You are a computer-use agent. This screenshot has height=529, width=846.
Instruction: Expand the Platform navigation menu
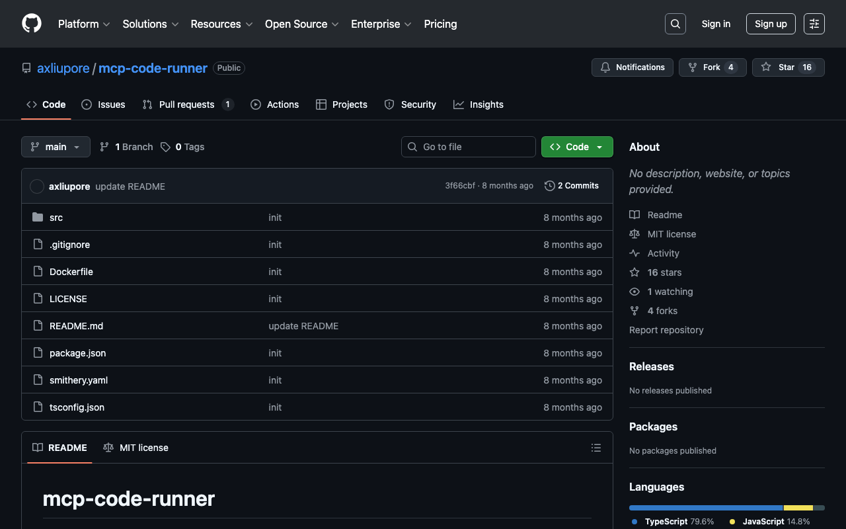(x=84, y=24)
